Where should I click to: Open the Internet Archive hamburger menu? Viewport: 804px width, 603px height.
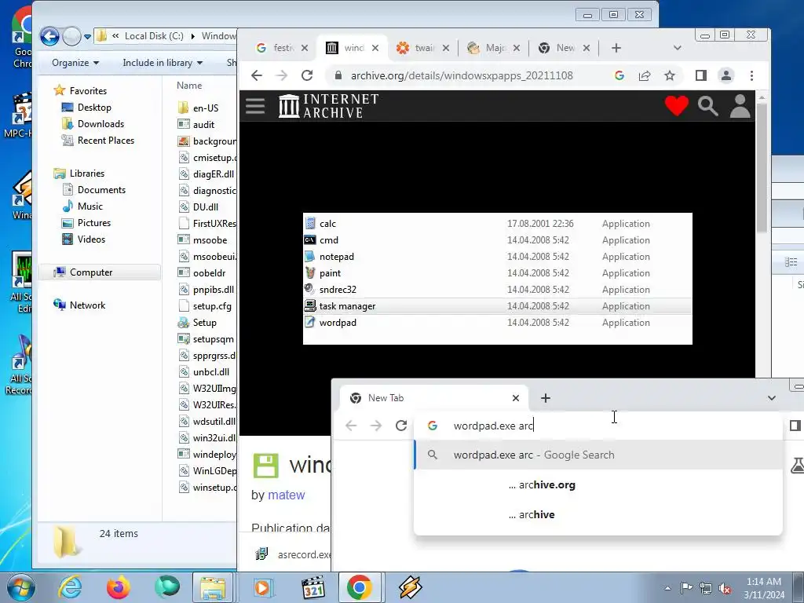point(255,106)
